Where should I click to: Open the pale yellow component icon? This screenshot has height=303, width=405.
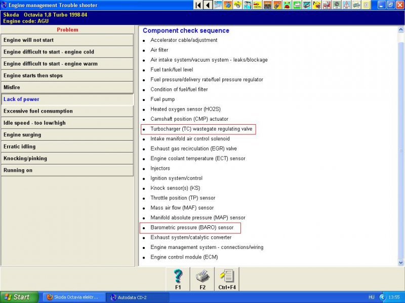[366, 5]
